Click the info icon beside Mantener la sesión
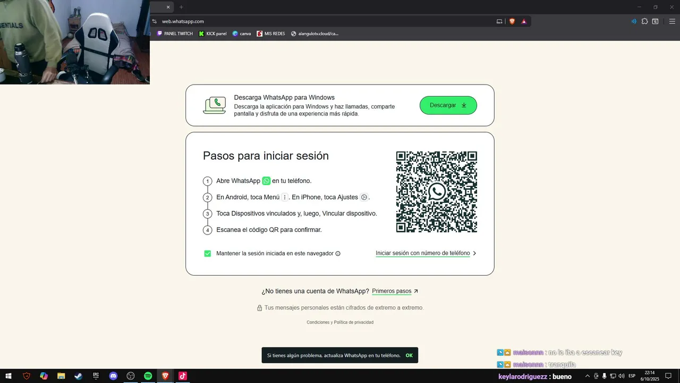680x383 pixels. pos(338,254)
